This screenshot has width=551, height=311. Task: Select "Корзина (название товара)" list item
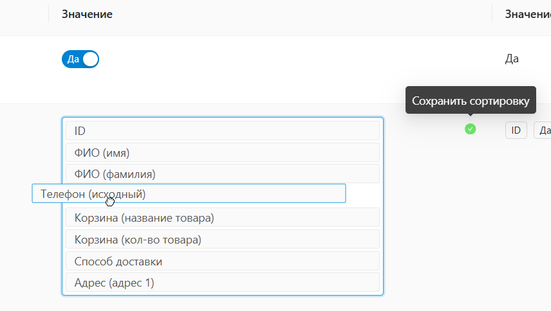tap(223, 218)
